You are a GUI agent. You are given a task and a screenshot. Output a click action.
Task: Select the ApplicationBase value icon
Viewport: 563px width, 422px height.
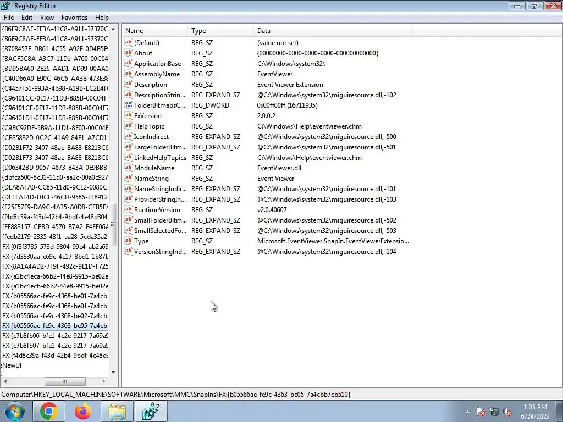129,63
